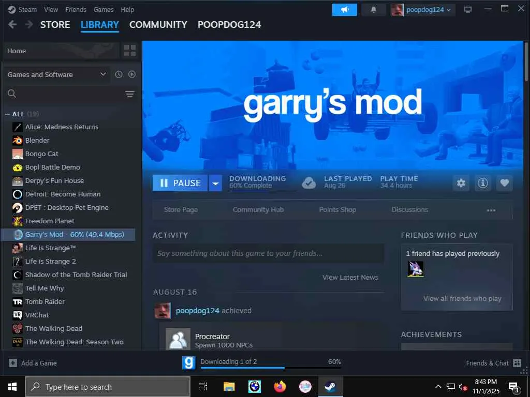Collapse the ALL games category

[x=7, y=114]
